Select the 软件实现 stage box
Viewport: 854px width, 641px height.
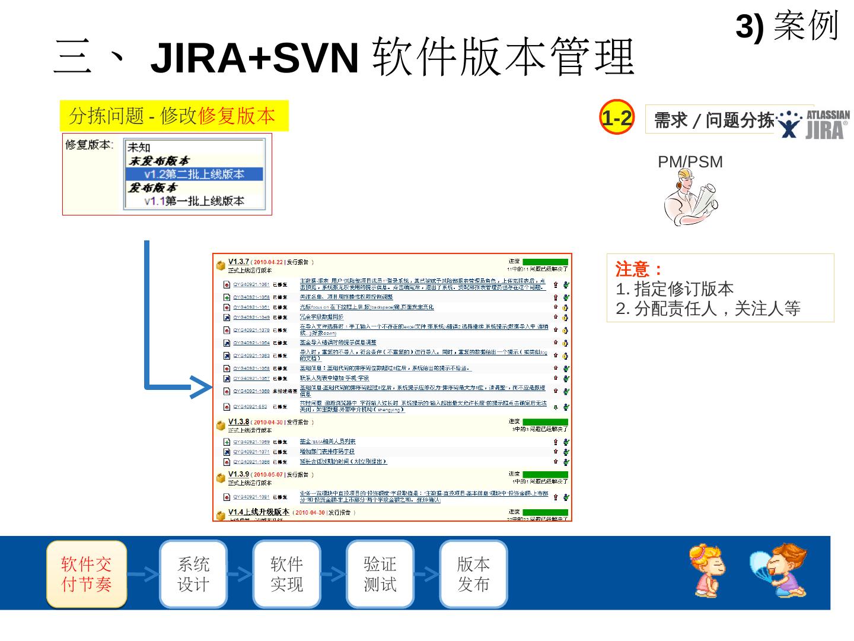tap(286, 574)
